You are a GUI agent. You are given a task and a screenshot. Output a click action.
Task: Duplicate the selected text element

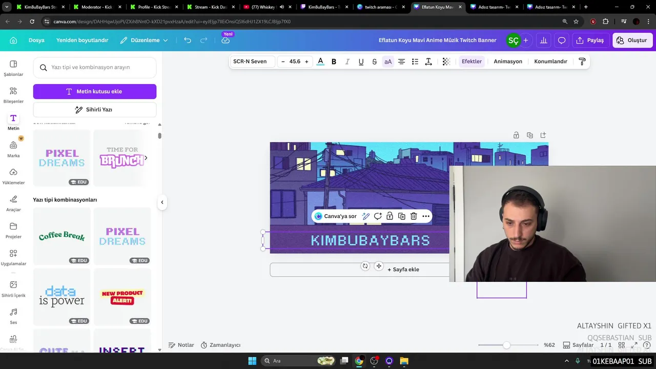tap(402, 216)
